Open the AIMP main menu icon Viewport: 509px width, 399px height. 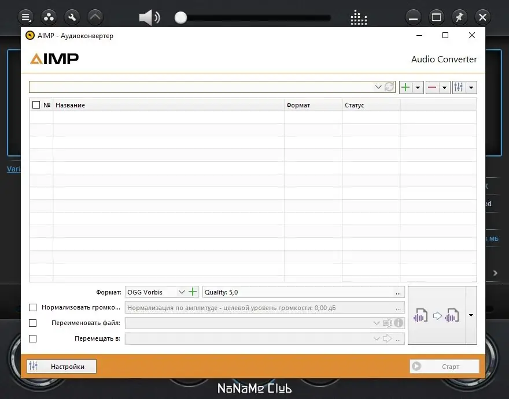(x=26, y=17)
